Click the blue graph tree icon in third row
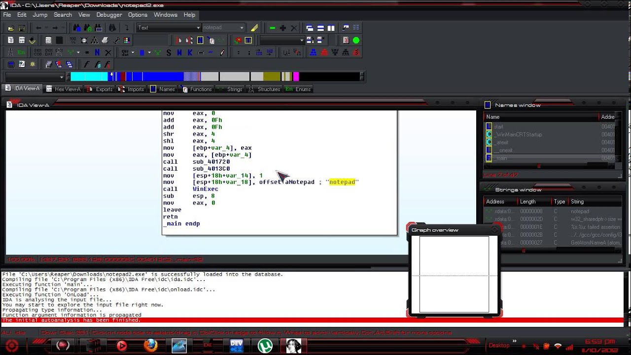Viewport: 631px width, 355px height. [313, 52]
